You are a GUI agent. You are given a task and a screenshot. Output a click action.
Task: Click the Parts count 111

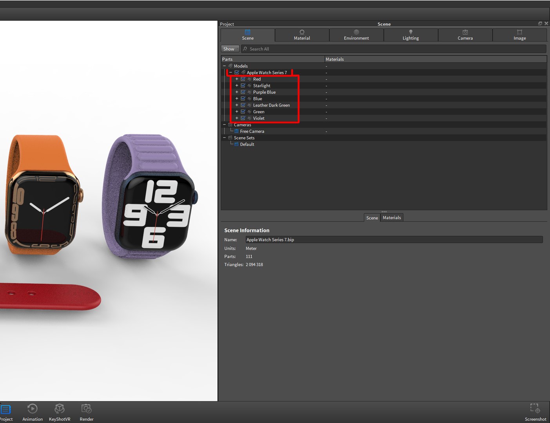pyautogui.click(x=249, y=257)
